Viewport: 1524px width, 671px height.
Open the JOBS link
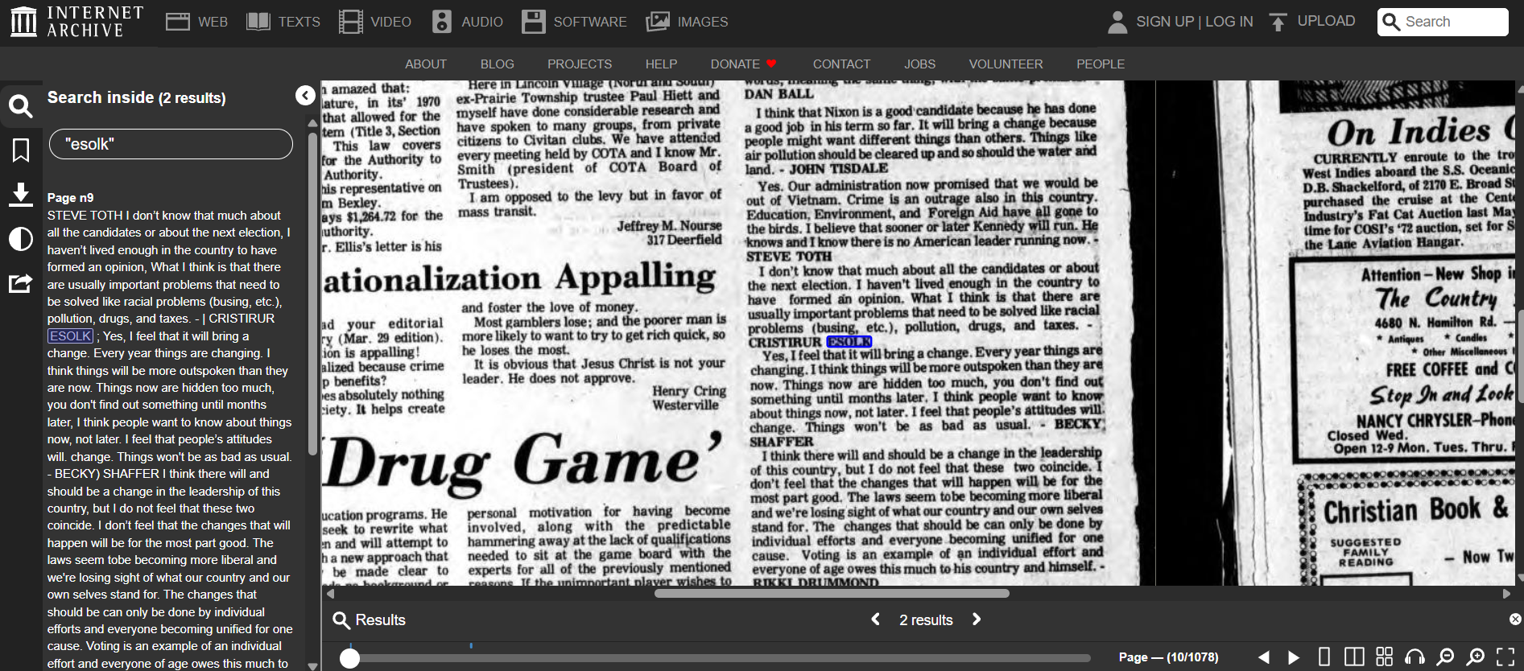(919, 64)
